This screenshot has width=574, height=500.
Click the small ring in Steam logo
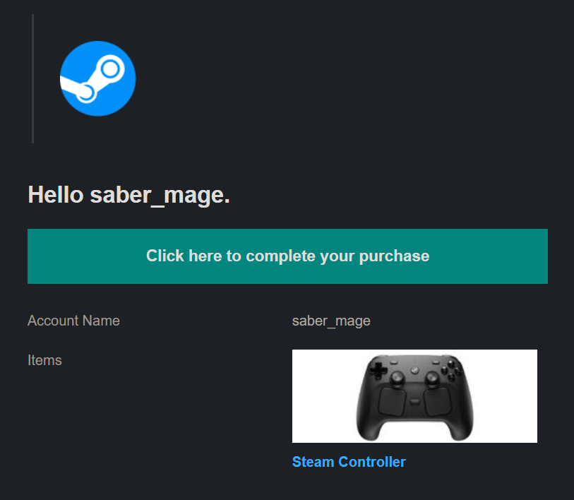click(x=86, y=93)
